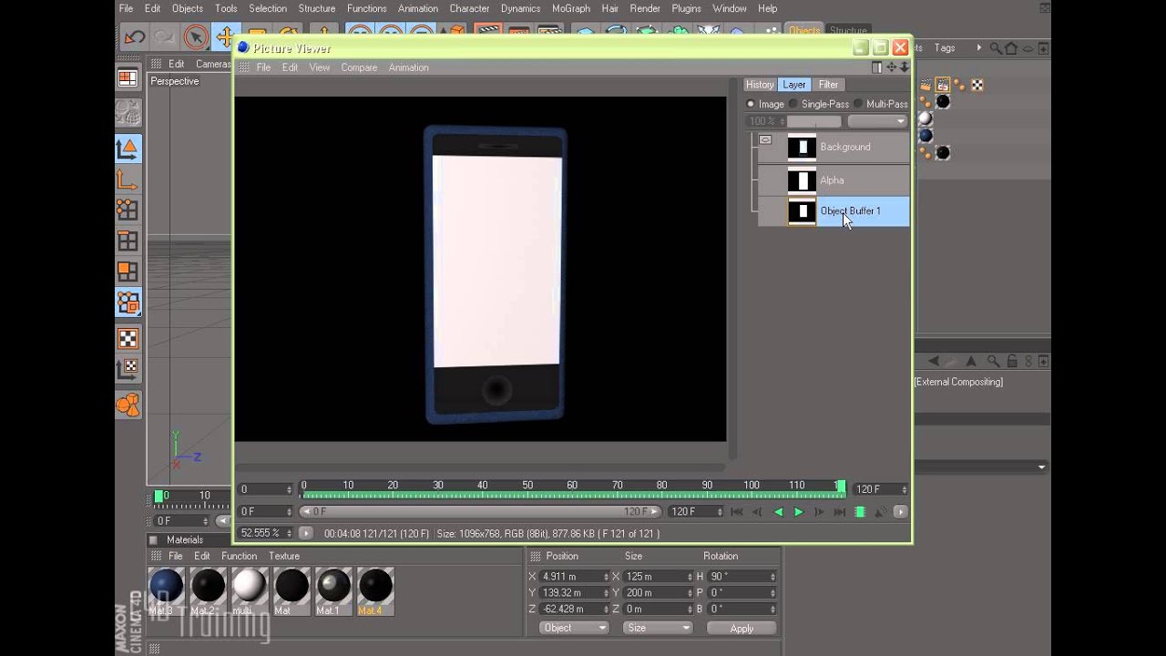Click the orange primitives icon in left sidebar
This screenshot has height=656, width=1166.
(x=128, y=405)
